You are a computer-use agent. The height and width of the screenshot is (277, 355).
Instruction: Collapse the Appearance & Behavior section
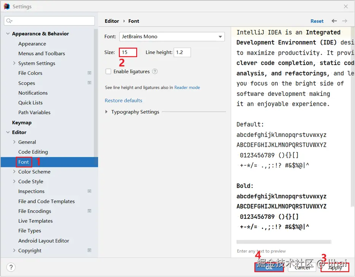[x=8, y=33]
